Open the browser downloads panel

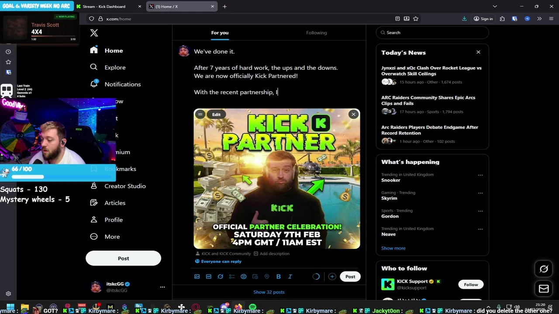click(464, 19)
